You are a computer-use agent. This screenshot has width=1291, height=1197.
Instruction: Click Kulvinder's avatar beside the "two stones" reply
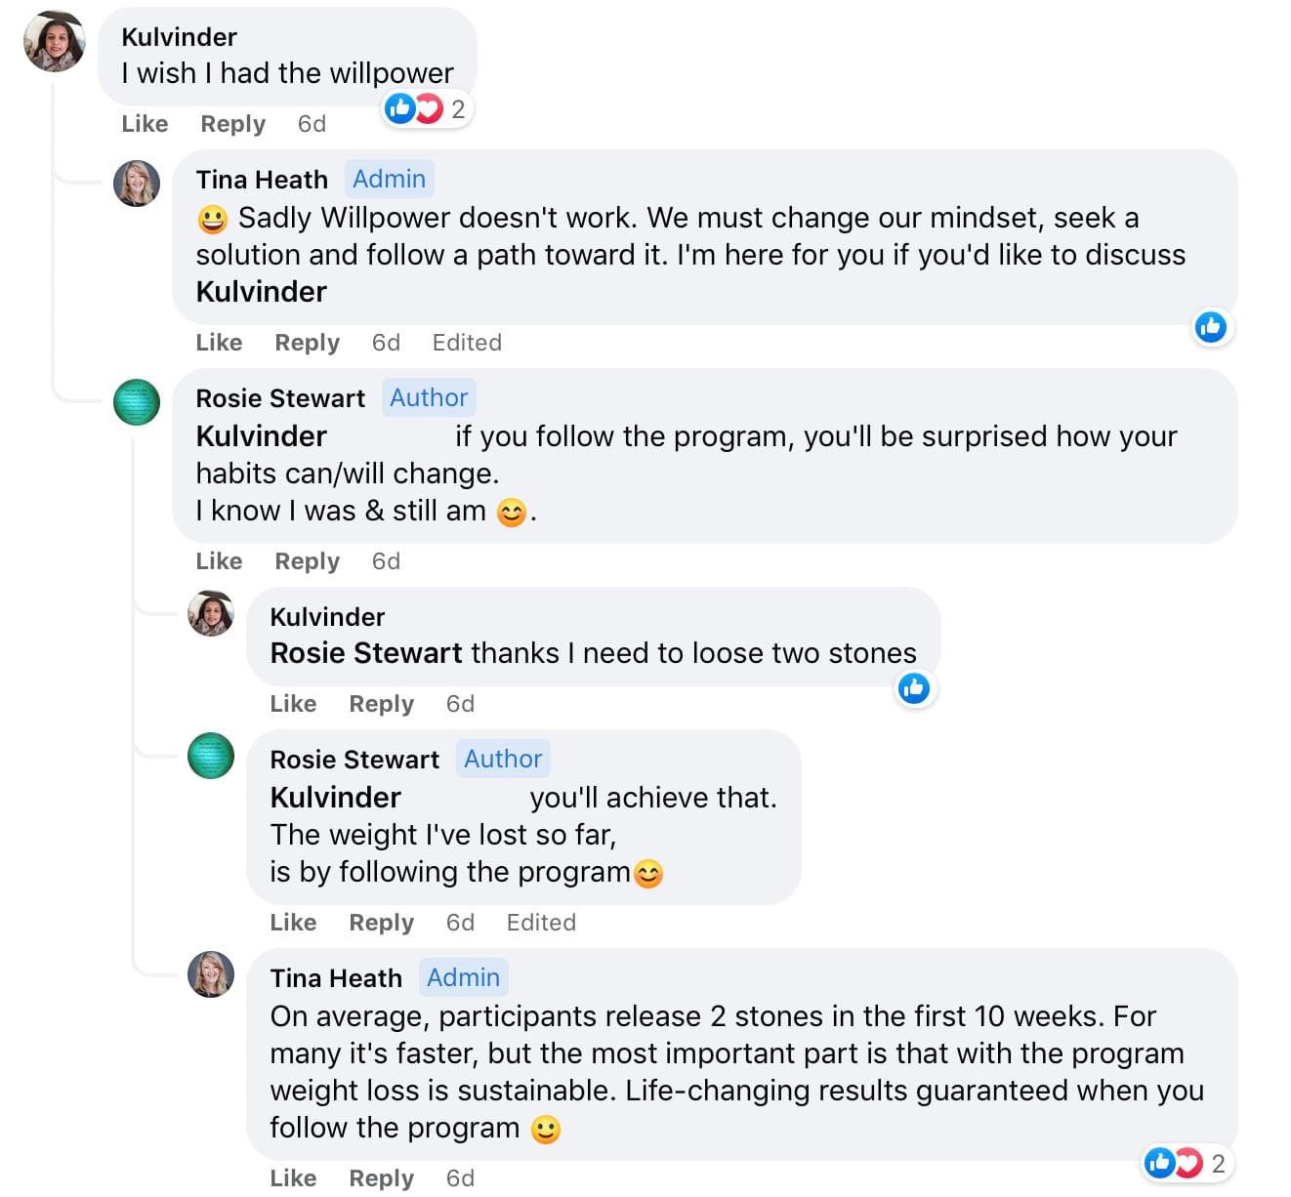(x=211, y=613)
